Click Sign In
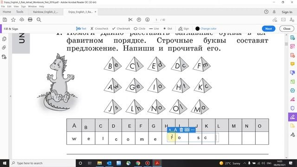 click(287, 12)
